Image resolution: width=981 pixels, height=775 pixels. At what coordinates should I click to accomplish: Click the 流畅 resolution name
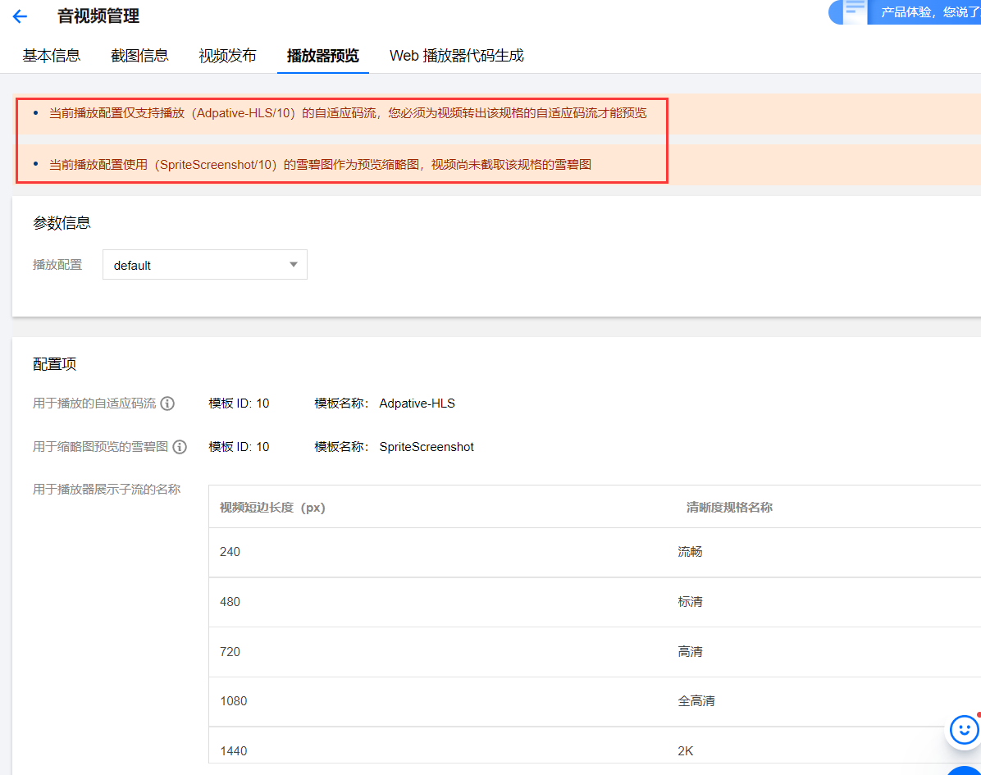click(690, 552)
